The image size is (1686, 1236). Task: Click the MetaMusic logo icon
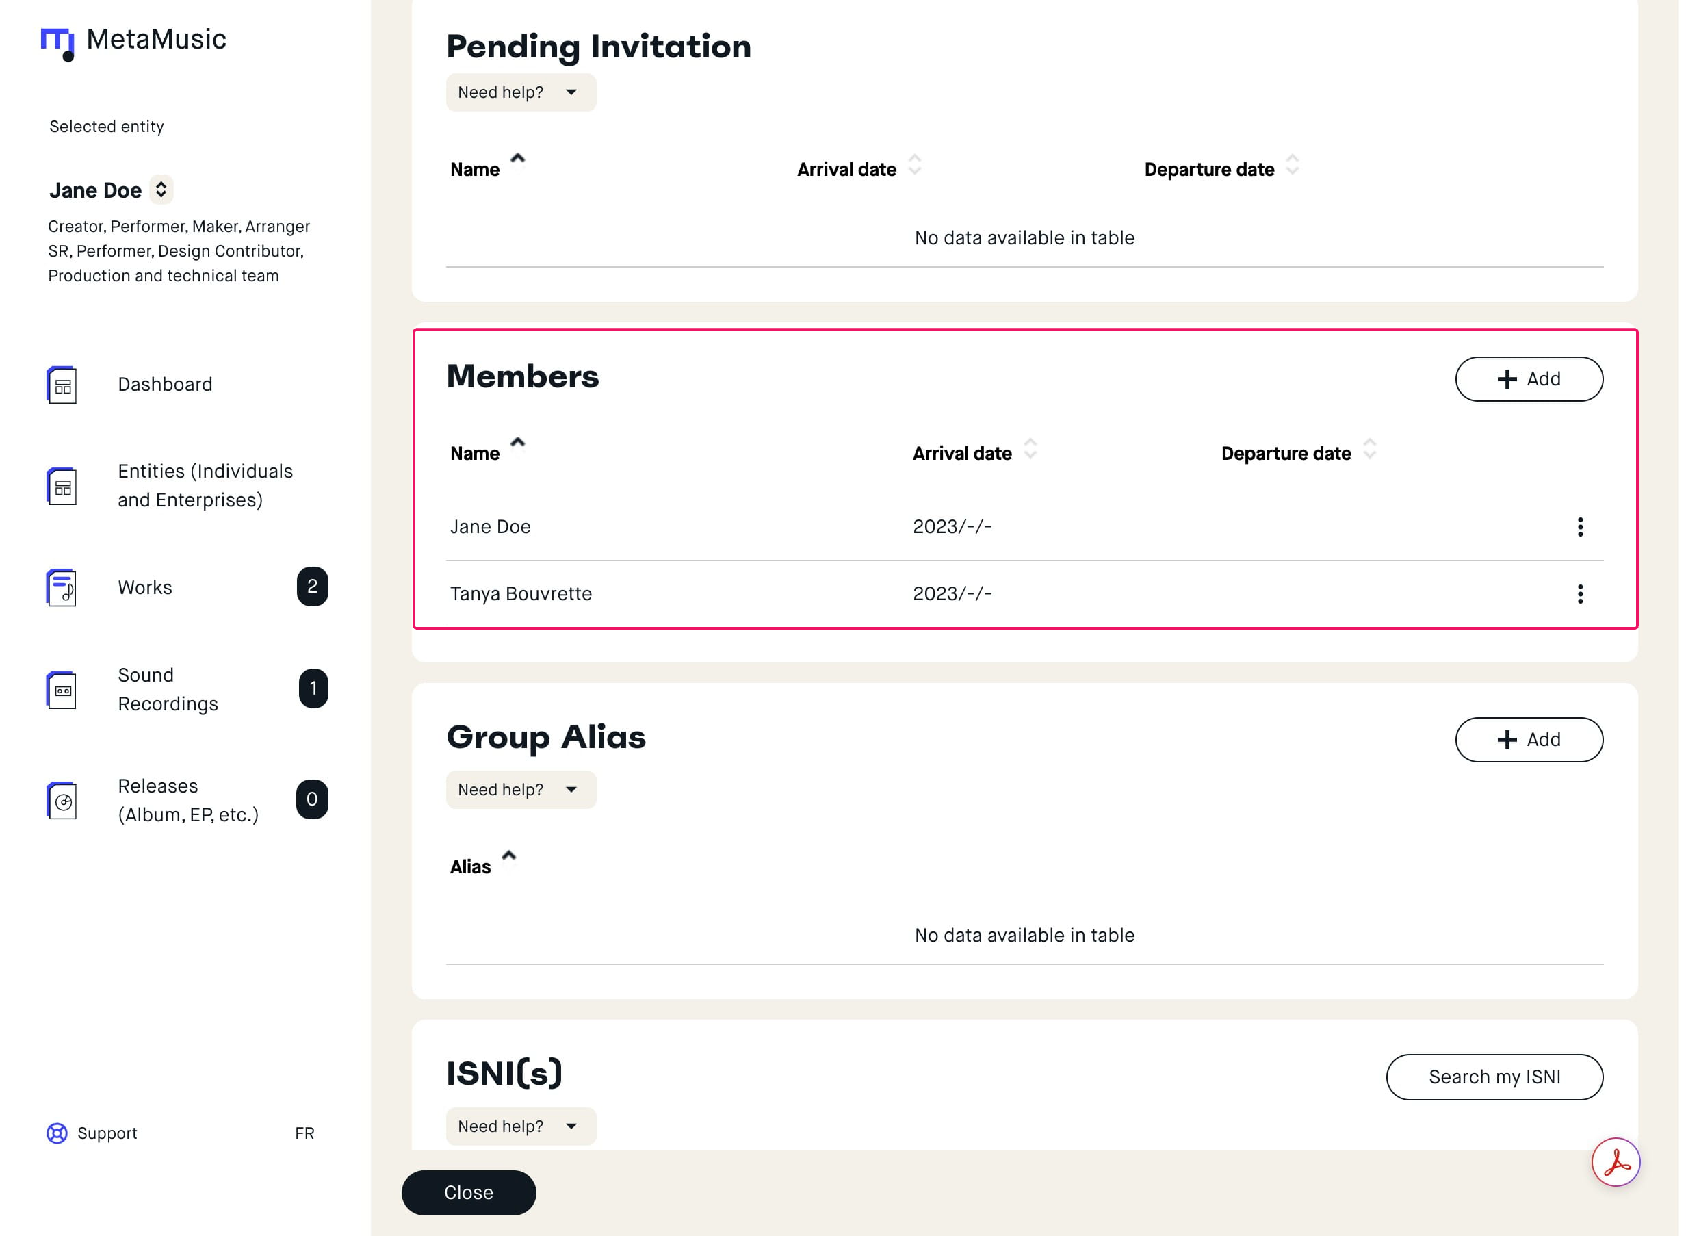57,42
